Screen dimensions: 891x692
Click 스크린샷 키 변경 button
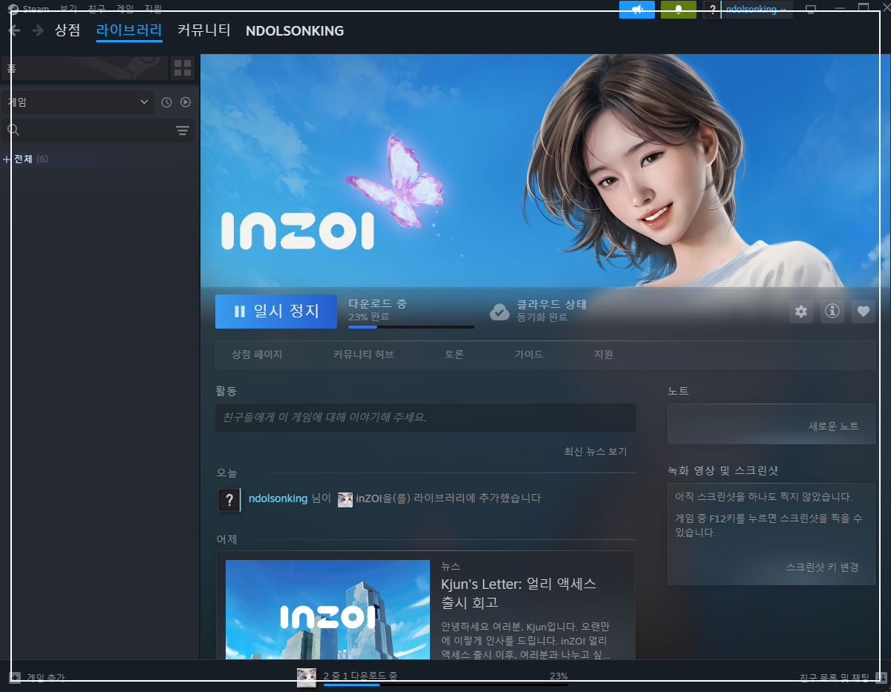coord(823,567)
